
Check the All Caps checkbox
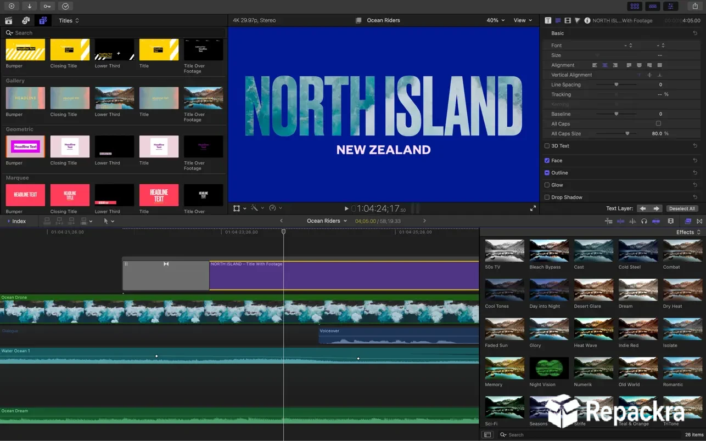point(658,123)
